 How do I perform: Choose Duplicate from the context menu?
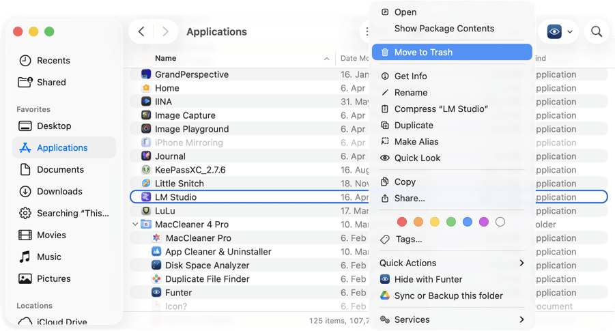452,125
